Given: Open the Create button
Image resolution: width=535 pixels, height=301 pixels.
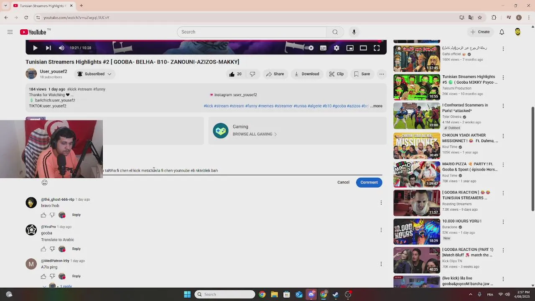Looking at the screenshot, I should tap(480, 32).
